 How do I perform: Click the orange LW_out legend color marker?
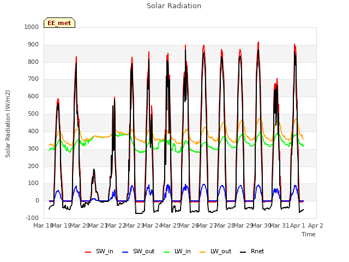pos(202,252)
